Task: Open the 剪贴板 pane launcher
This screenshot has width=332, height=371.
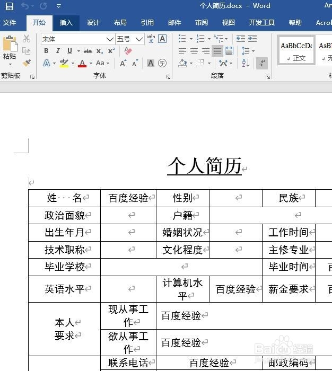Action: tap(32, 77)
